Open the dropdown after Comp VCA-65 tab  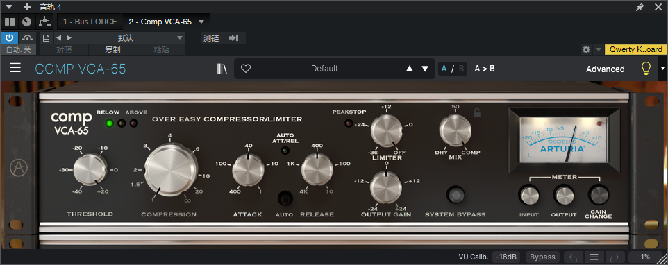tap(201, 22)
